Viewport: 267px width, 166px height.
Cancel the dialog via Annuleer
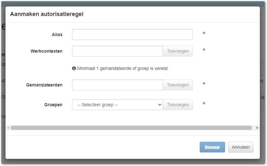coord(241,147)
